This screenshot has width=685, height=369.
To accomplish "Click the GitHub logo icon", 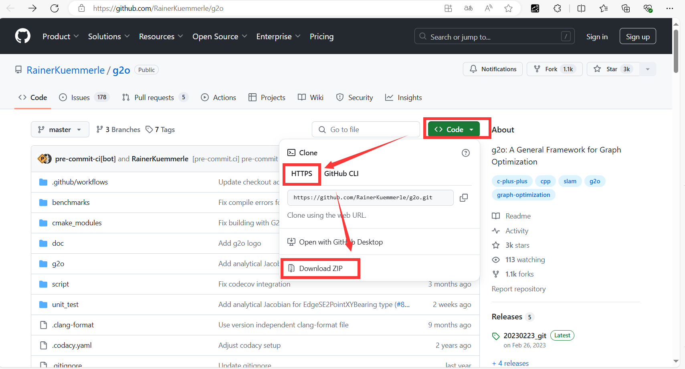I will pos(23,36).
